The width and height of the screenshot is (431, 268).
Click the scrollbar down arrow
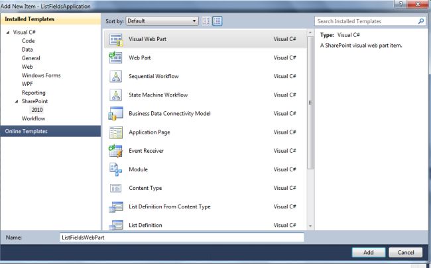[x=310, y=226]
